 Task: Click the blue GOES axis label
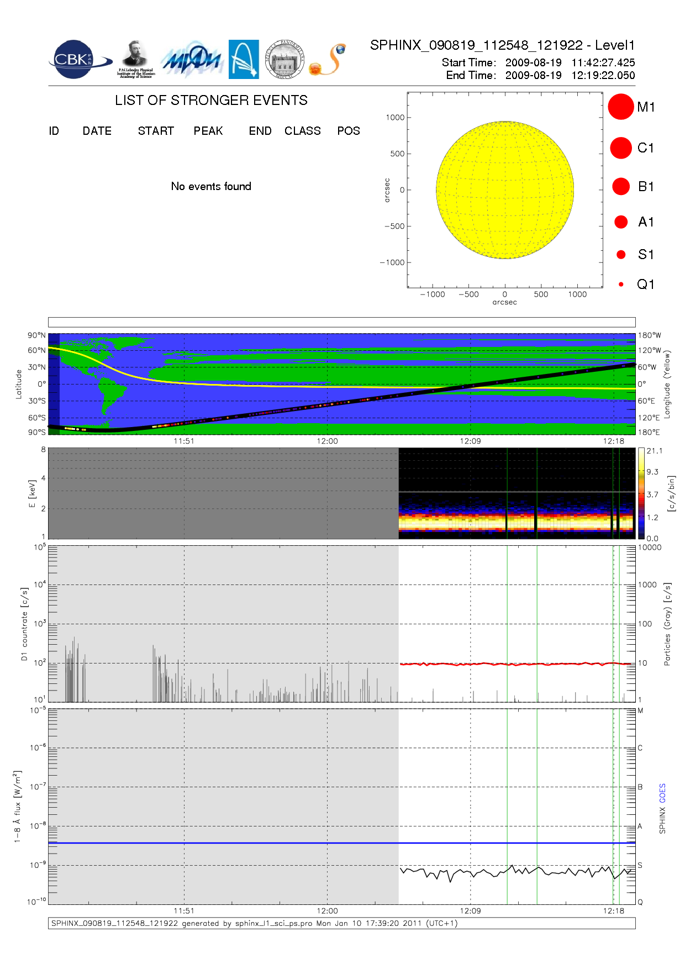click(662, 793)
